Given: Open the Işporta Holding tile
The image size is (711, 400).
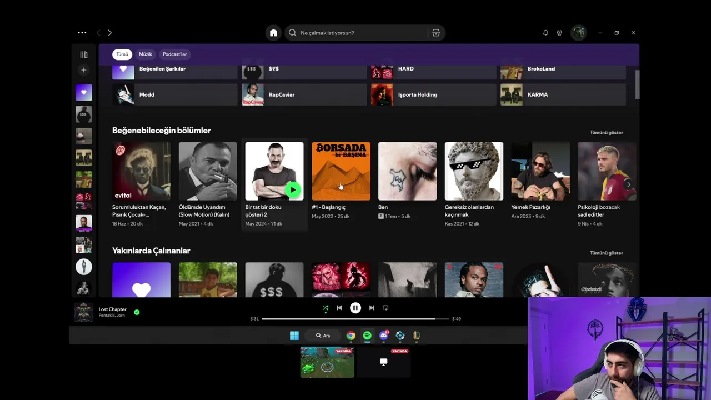Looking at the screenshot, I should (x=434, y=94).
